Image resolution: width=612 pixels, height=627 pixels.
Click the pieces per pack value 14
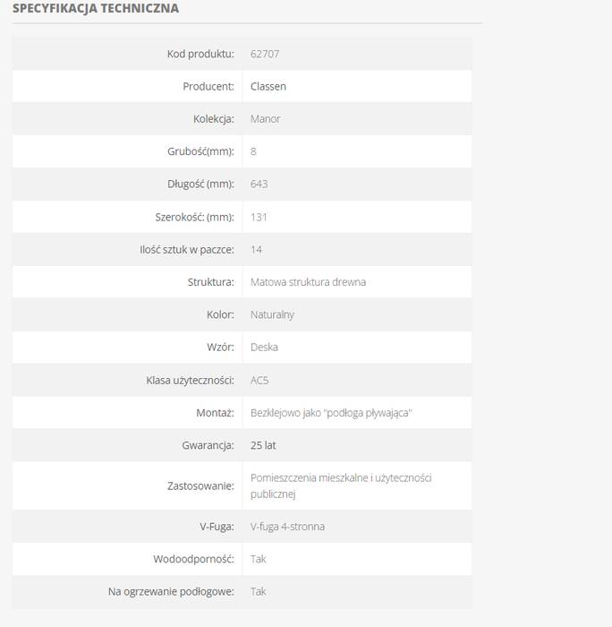pos(256,250)
